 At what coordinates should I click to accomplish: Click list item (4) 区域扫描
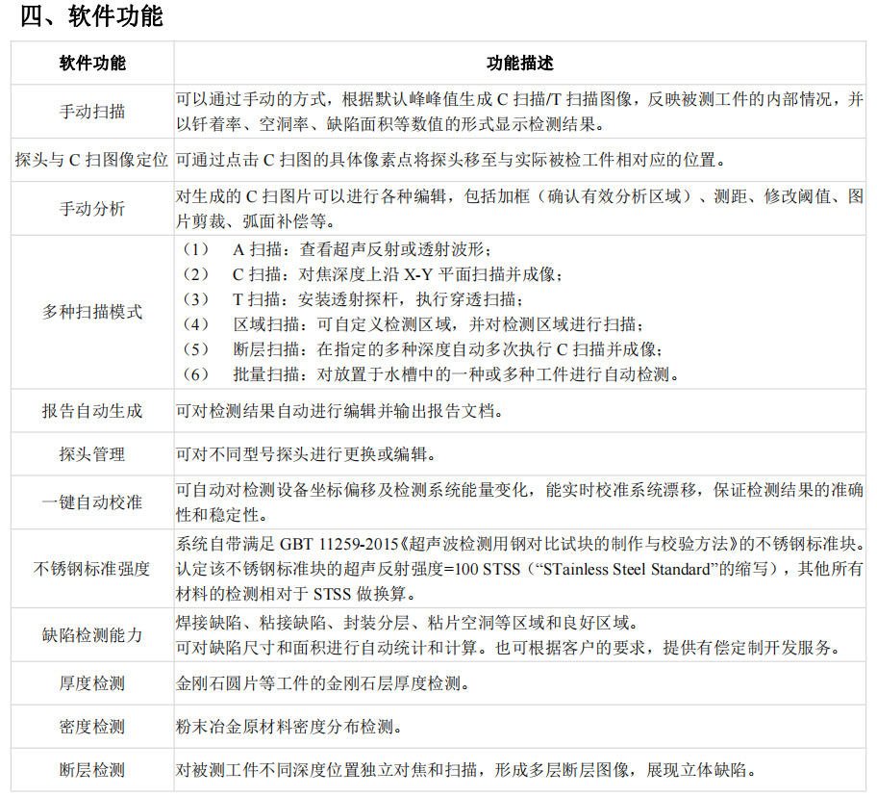pos(413,324)
